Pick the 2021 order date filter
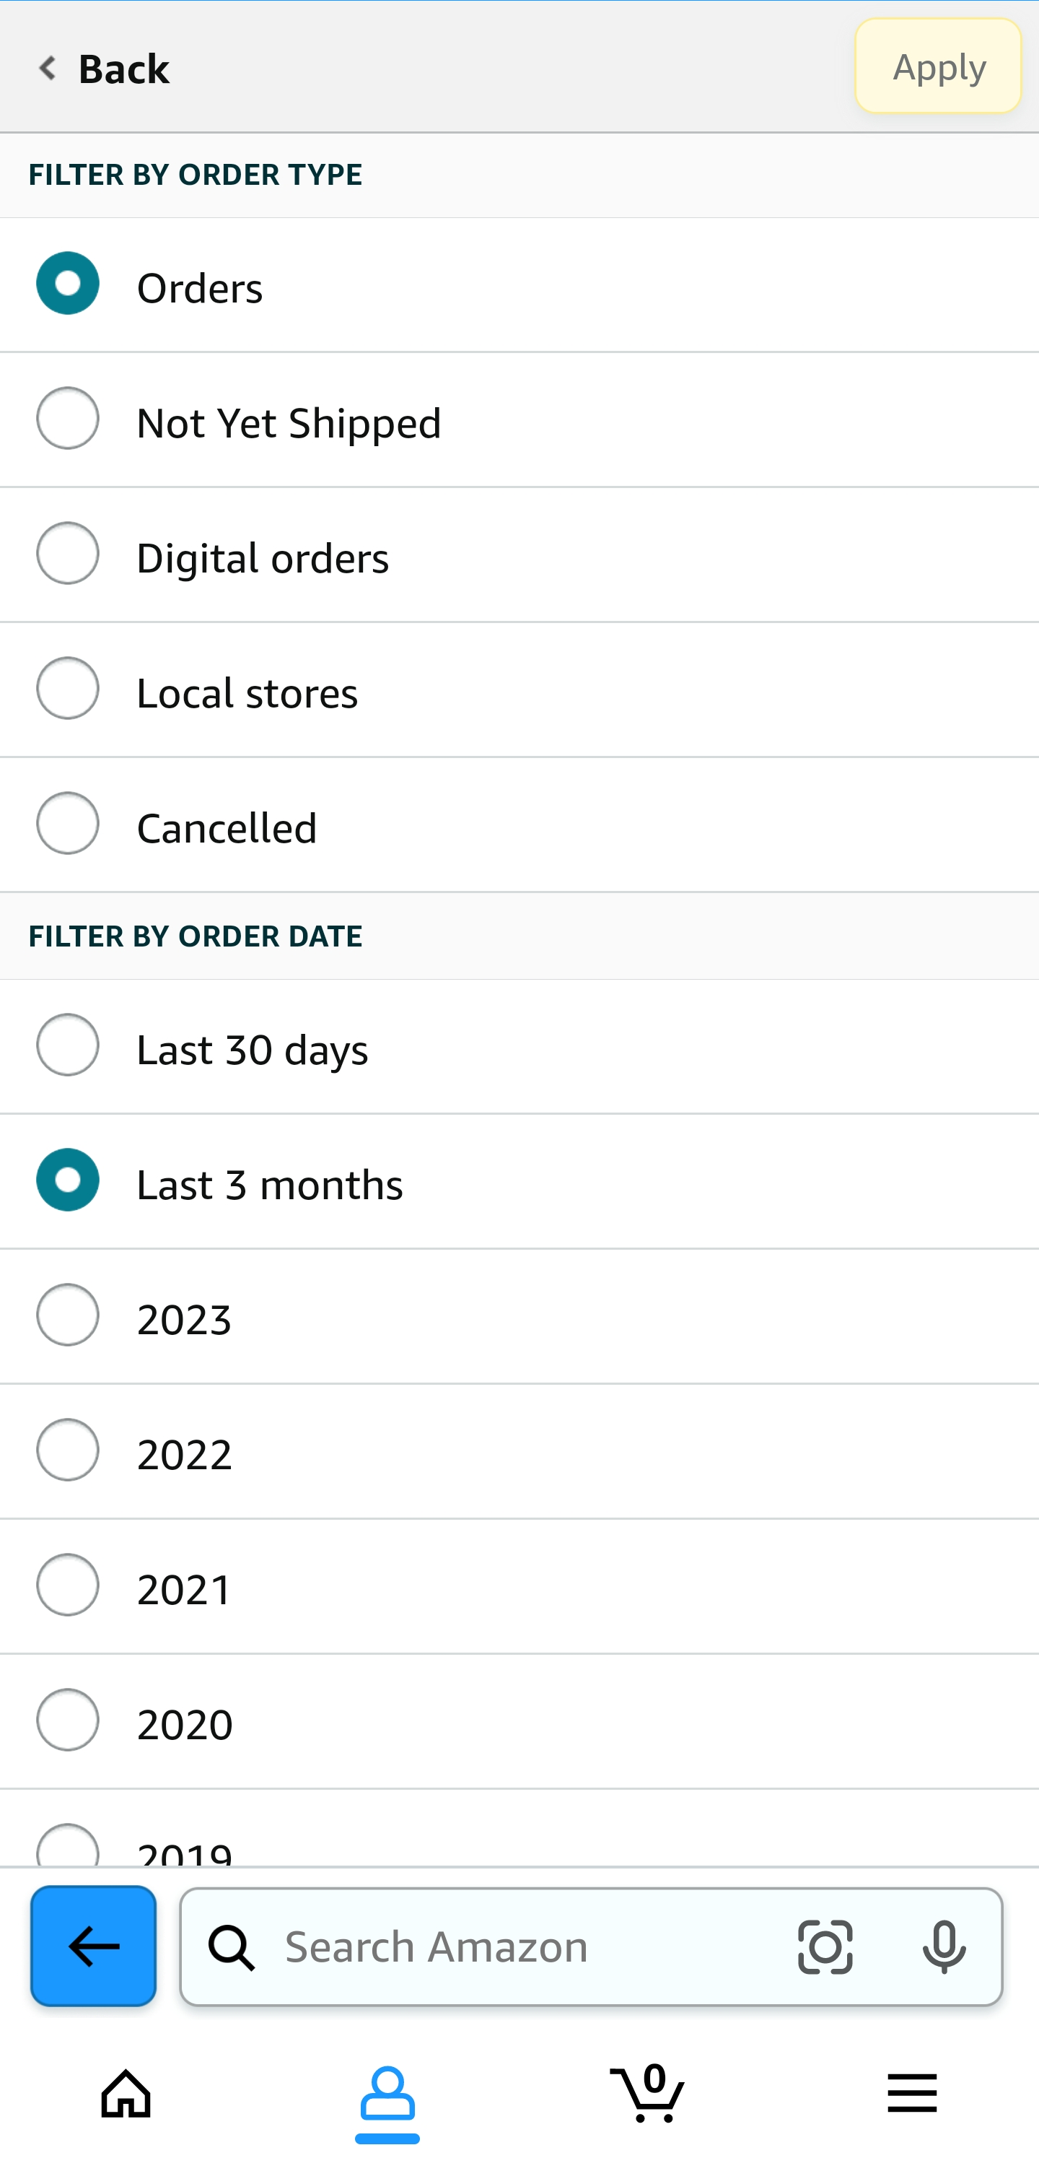1039x2158 pixels. [68, 1585]
